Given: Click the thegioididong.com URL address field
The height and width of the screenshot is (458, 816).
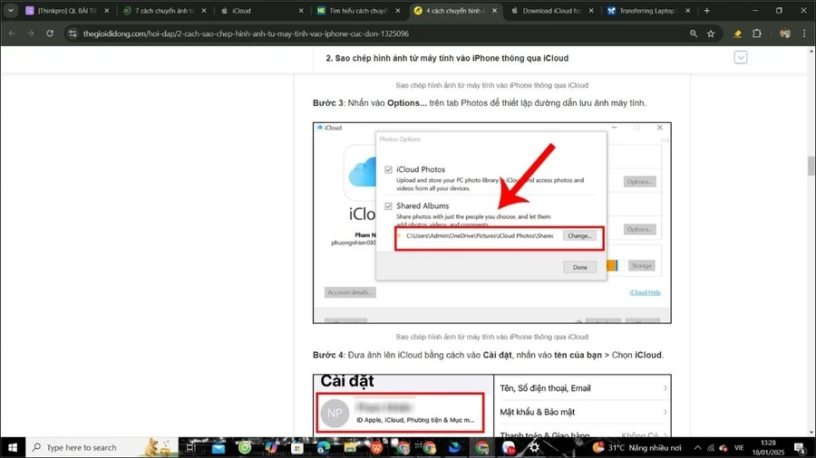Looking at the screenshot, I should [246, 33].
